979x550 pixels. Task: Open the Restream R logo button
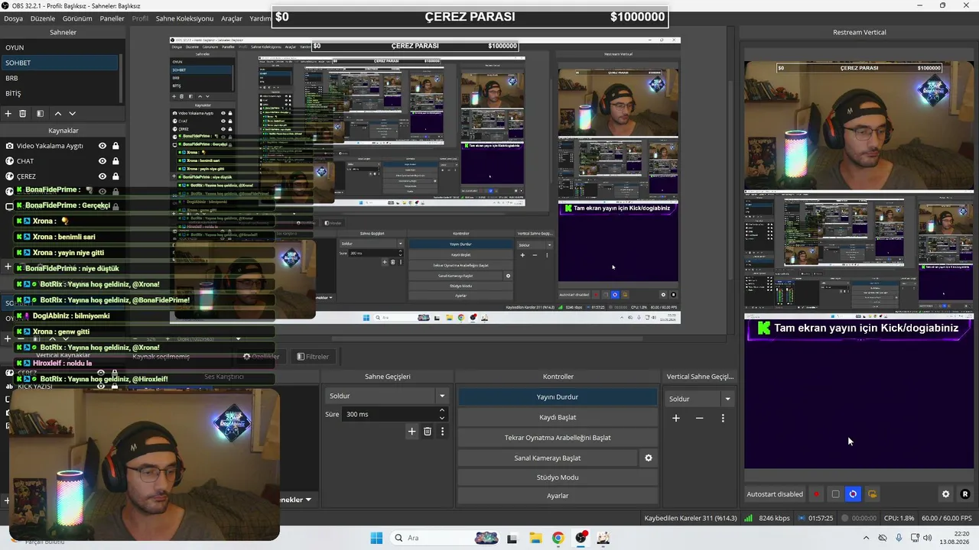964,494
